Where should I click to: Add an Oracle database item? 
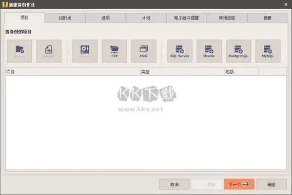tap(209, 51)
